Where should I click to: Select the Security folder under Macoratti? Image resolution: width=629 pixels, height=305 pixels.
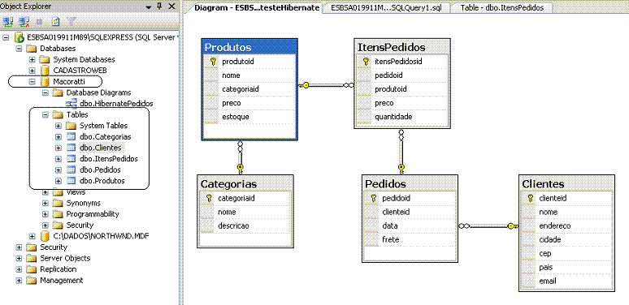[80, 225]
